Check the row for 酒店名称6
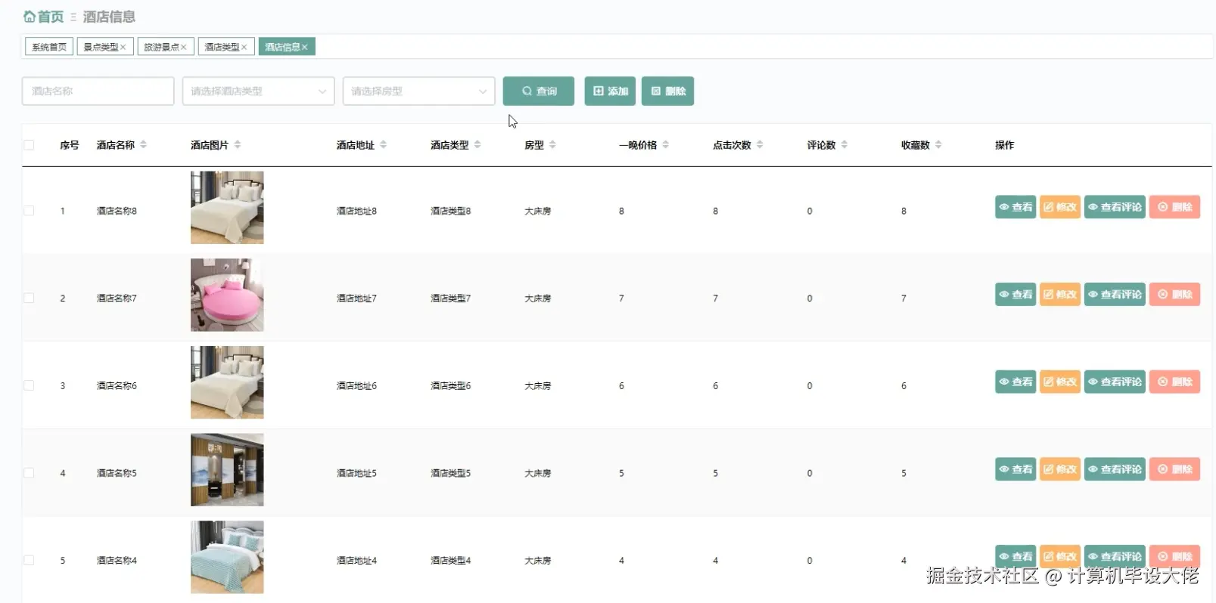The image size is (1216, 603). click(x=29, y=385)
